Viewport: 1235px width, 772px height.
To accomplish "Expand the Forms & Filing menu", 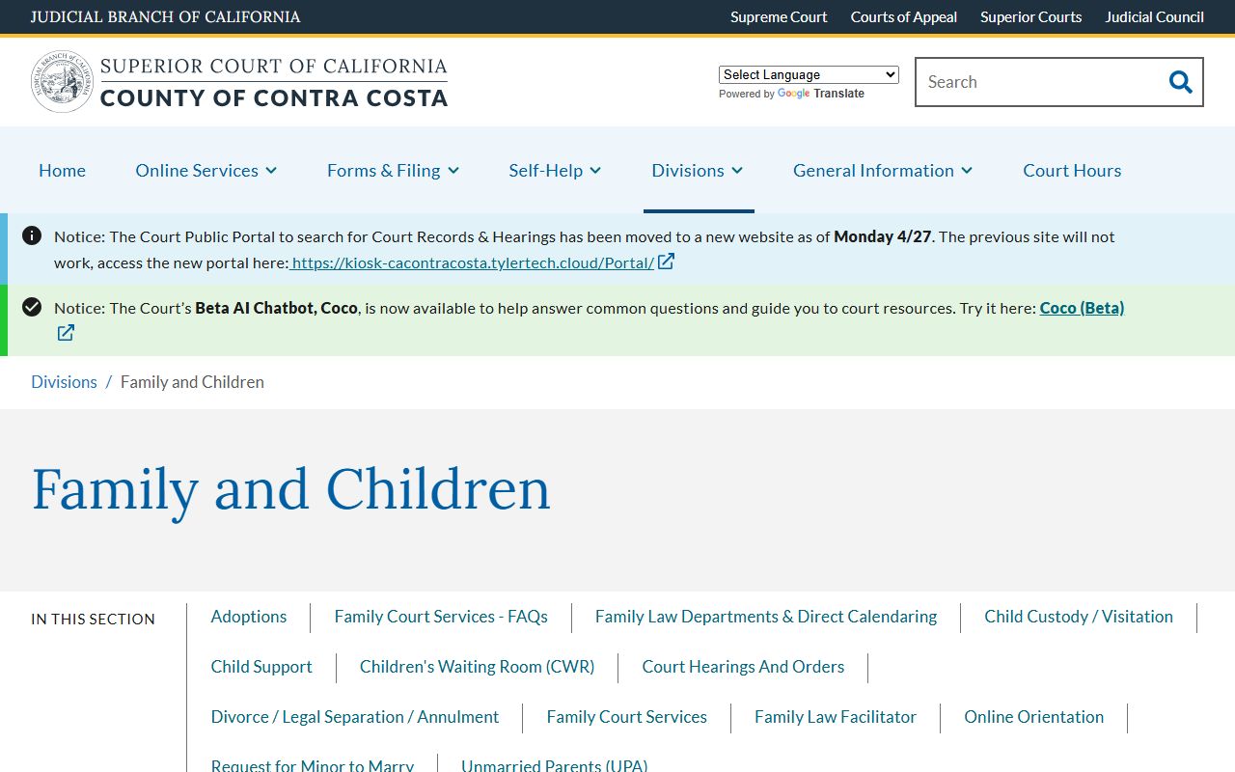I will click(x=393, y=170).
